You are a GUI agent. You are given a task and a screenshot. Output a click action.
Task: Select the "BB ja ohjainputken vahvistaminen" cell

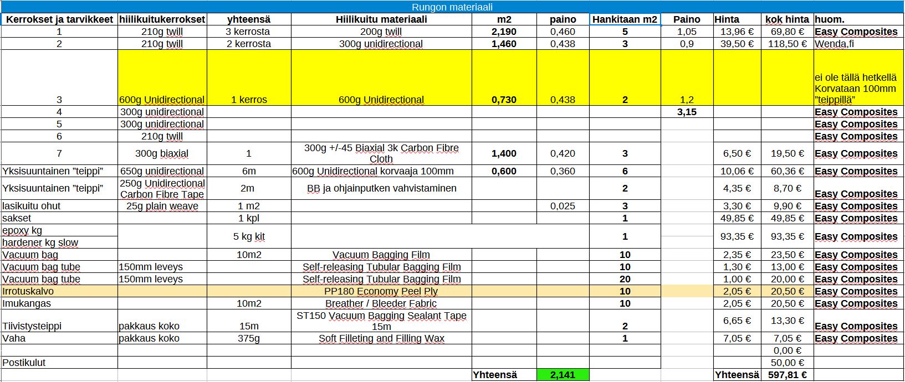(x=381, y=188)
